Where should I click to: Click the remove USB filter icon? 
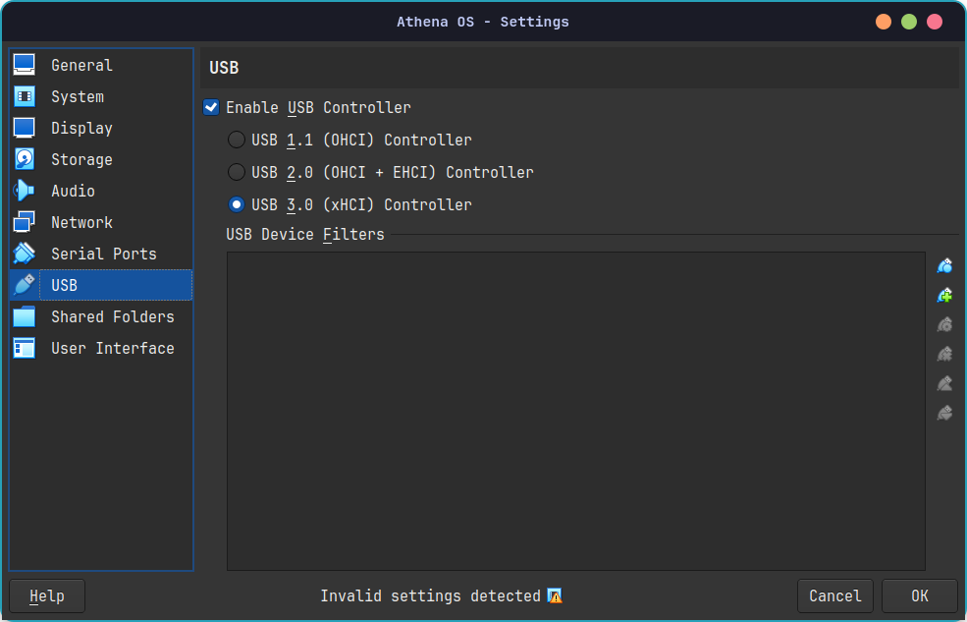(x=944, y=354)
